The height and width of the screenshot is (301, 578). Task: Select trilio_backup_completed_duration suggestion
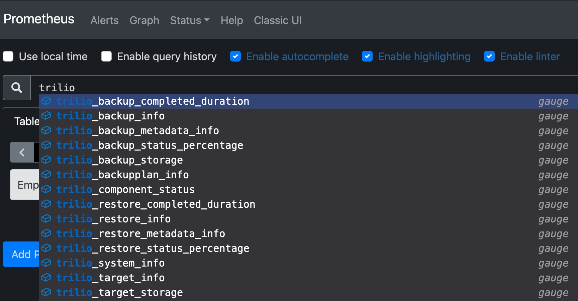point(153,101)
